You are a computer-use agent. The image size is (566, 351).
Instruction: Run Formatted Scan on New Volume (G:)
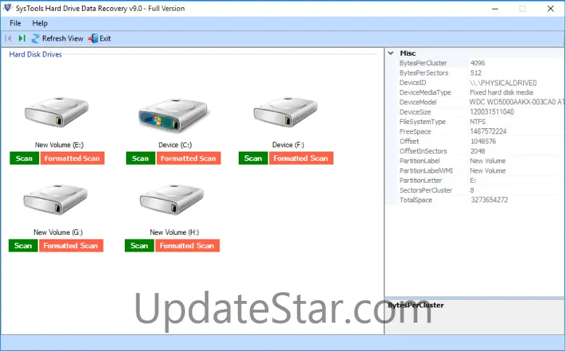pos(71,246)
